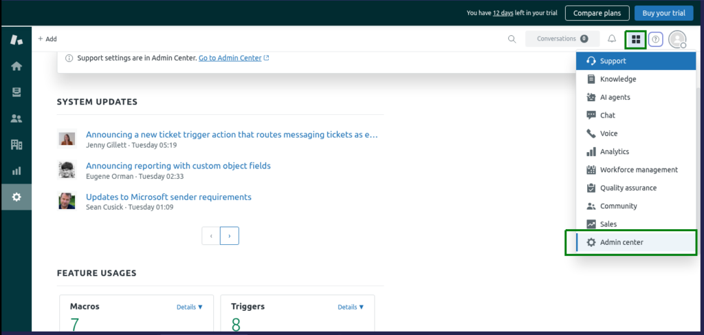Click the Quality assurance clipboard icon
Image resolution: width=704 pixels, height=335 pixels.
591,188
